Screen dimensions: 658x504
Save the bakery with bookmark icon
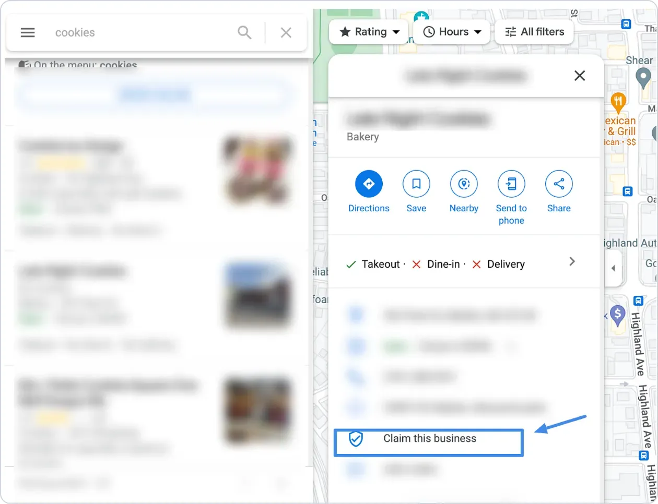pyautogui.click(x=416, y=184)
